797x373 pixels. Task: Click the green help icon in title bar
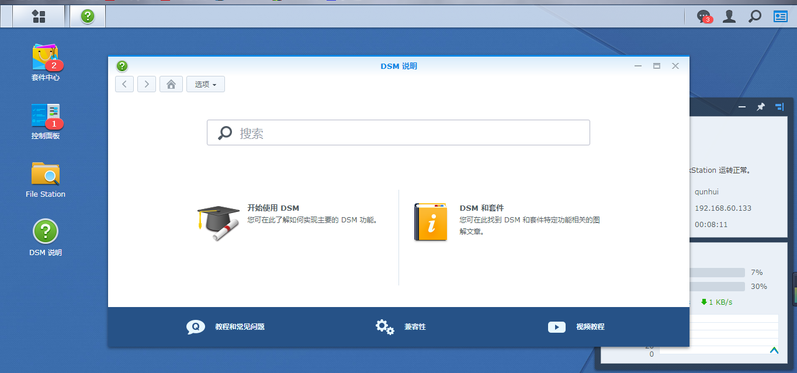[122, 66]
